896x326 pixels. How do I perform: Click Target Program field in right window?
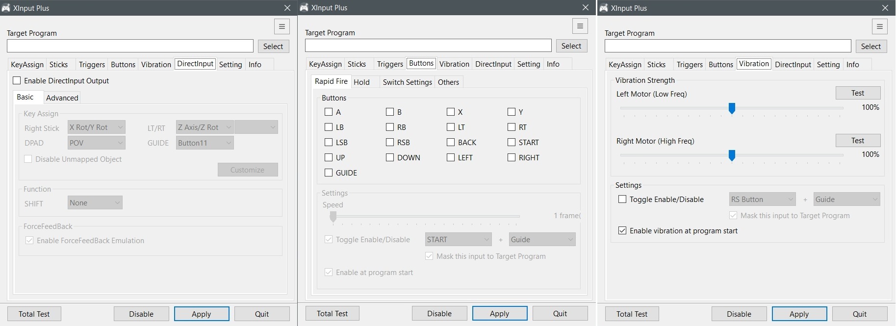728,47
